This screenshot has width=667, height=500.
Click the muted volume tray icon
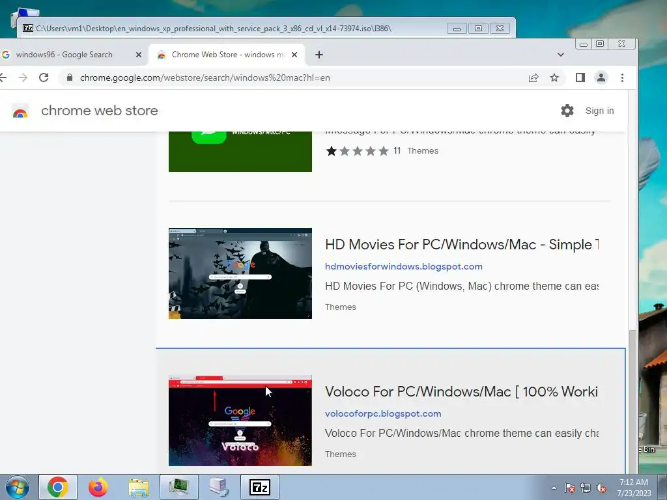pyautogui.click(x=601, y=488)
